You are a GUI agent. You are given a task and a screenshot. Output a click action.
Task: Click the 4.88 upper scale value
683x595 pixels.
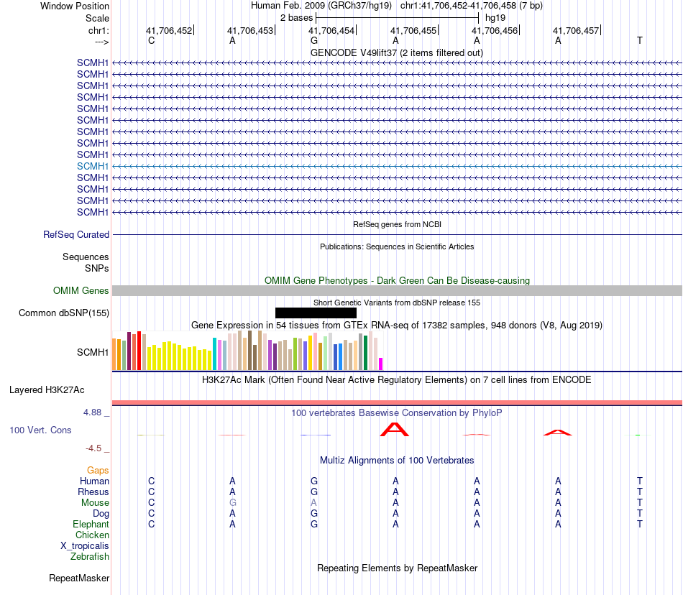pos(92,412)
